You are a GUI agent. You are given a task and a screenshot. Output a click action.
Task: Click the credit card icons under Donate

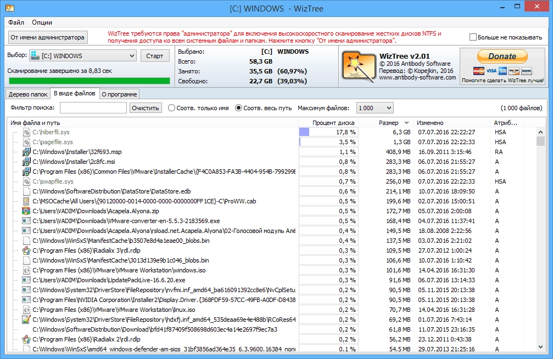tap(502, 71)
